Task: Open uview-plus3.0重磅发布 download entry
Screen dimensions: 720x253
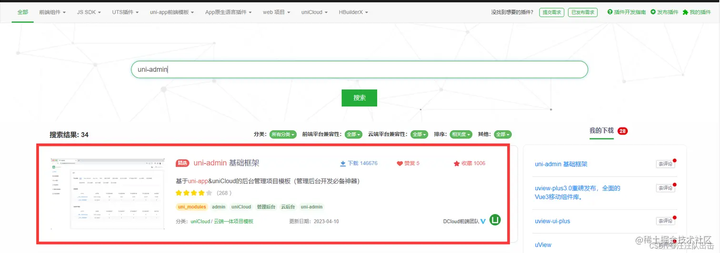Action: pyautogui.click(x=578, y=193)
